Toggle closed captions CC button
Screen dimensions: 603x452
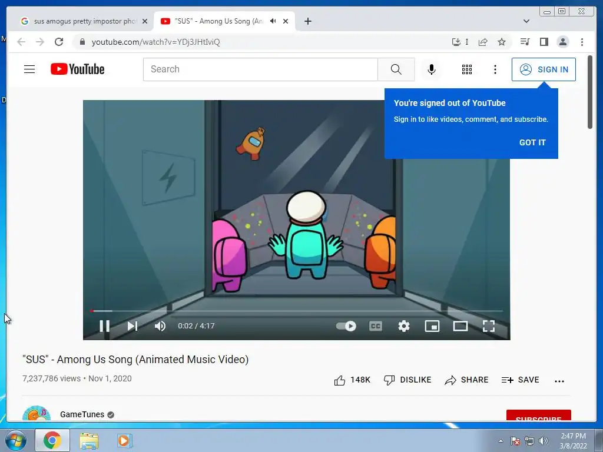point(375,326)
